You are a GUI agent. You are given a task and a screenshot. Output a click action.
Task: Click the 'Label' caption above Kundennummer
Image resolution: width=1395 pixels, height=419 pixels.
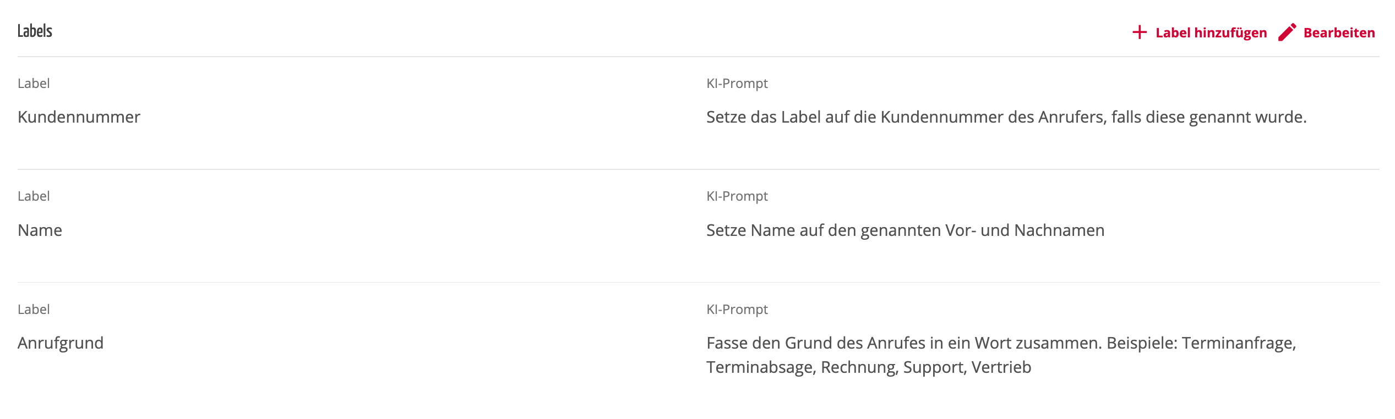tap(34, 84)
